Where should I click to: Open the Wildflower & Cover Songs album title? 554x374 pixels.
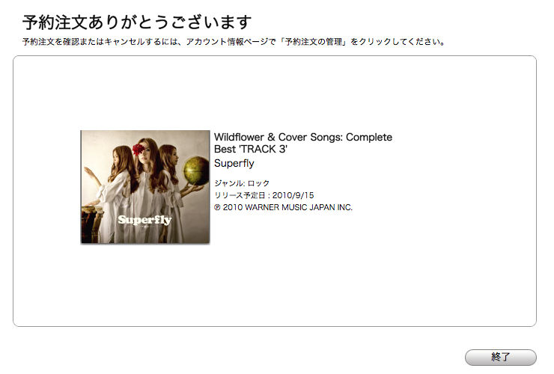[302, 137]
